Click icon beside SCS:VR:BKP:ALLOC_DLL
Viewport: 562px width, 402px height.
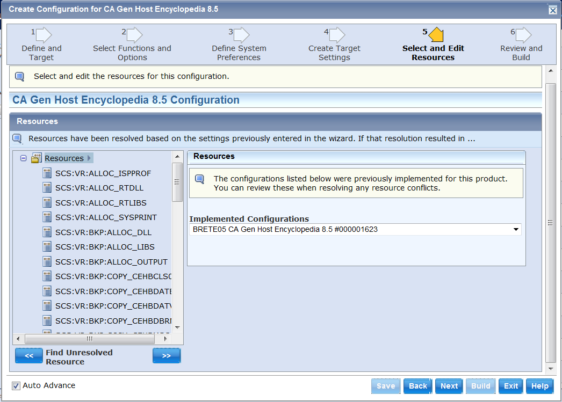pyautogui.click(x=47, y=232)
